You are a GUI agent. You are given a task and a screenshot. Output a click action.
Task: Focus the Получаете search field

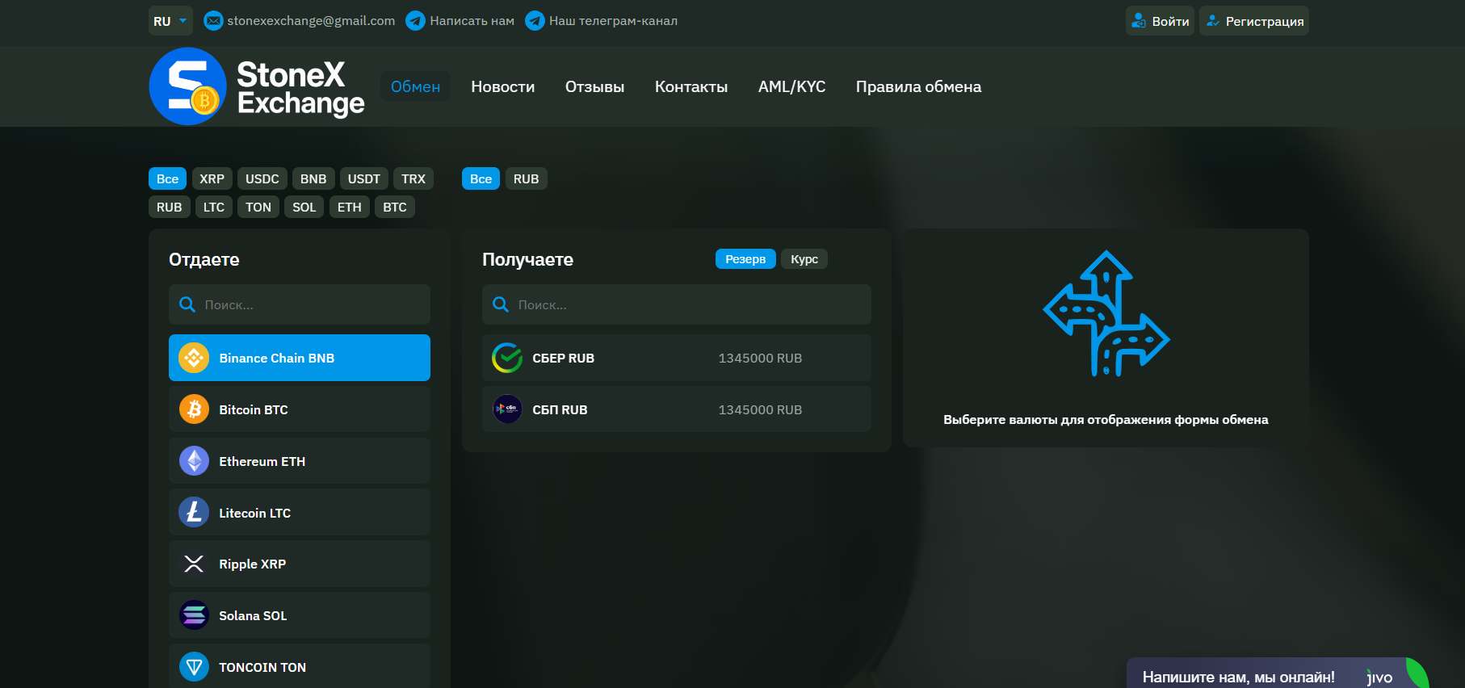pyautogui.click(x=677, y=304)
